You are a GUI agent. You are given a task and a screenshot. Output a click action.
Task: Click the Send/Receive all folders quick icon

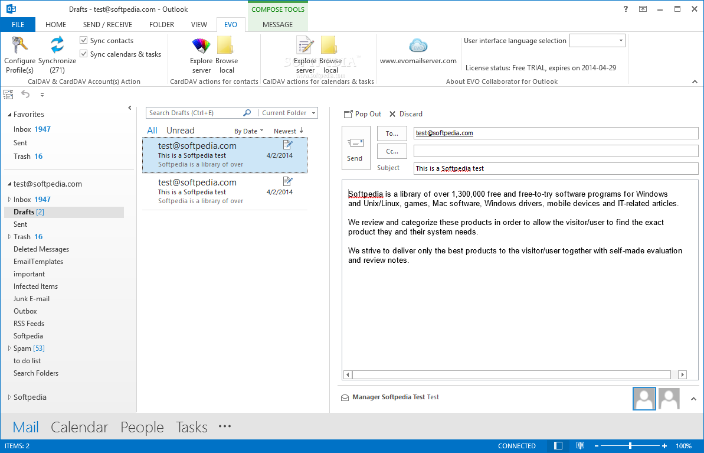point(8,94)
